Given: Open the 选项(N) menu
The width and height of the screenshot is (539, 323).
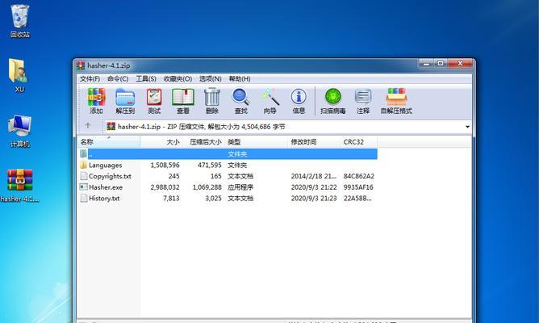Looking at the screenshot, I should pos(211,79).
